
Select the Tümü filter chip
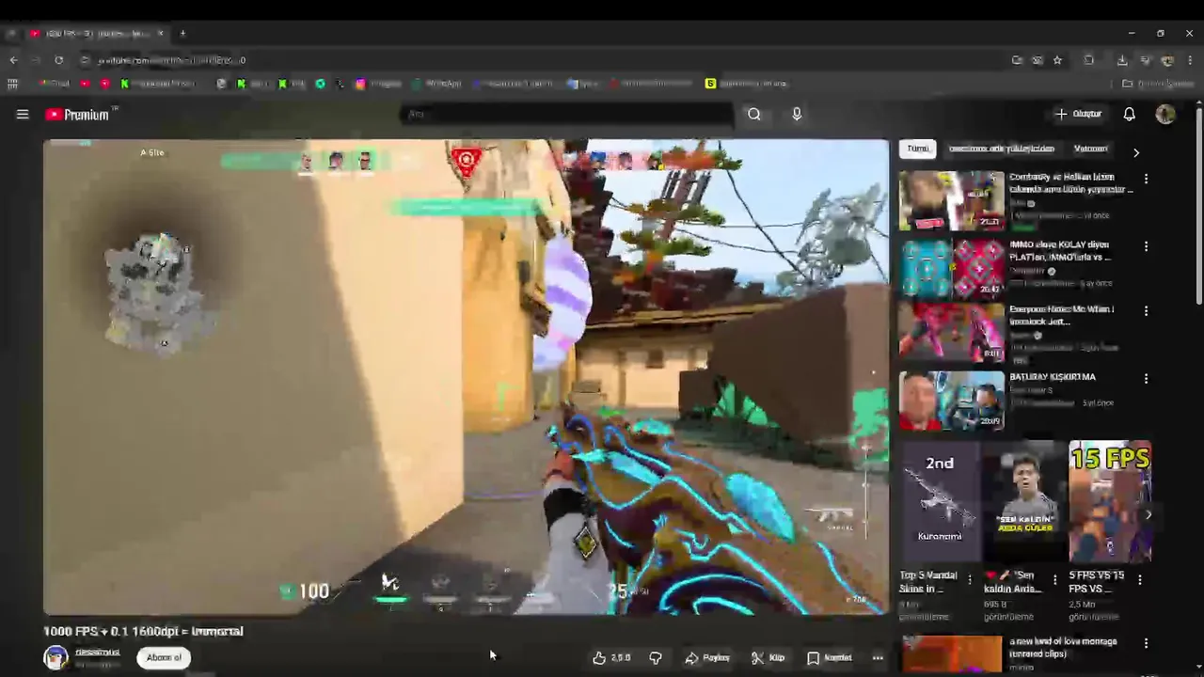(x=917, y=149)
